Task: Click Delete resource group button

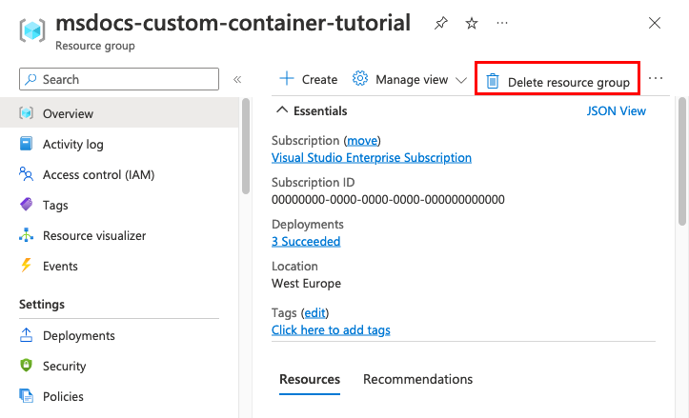Action: pyautogui.click(x=557, y=82)
